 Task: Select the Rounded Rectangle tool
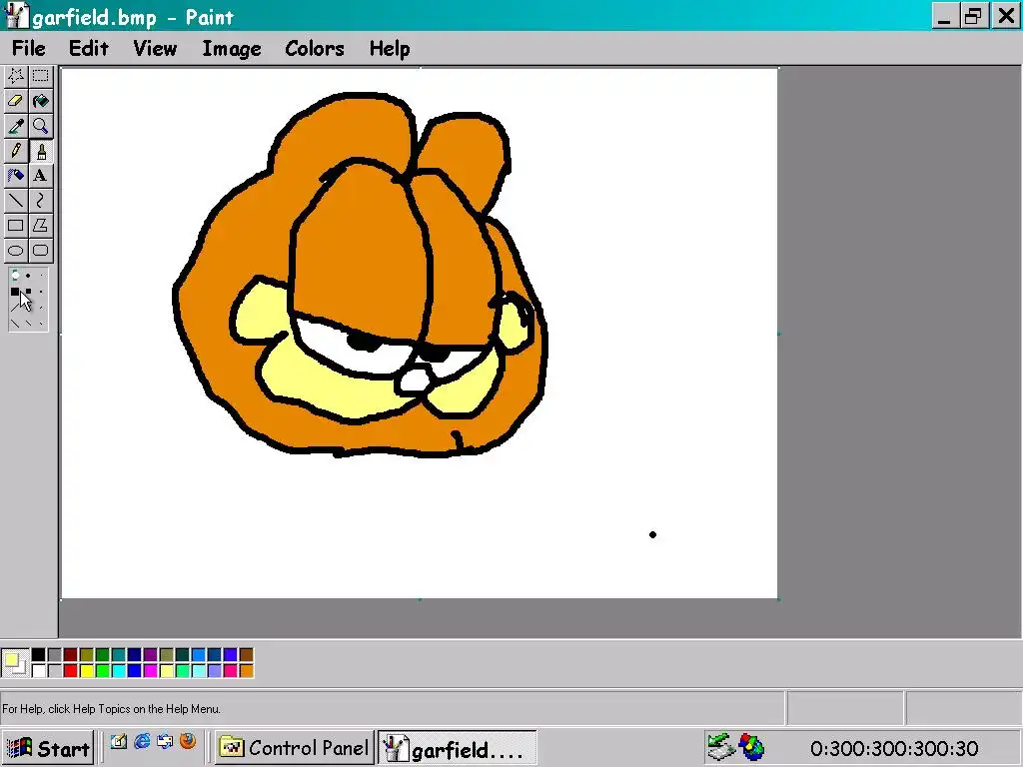tap(40, 250)
